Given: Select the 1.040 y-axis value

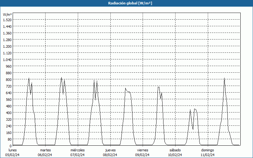Looking at the screenshot, I should click(7, 59).
